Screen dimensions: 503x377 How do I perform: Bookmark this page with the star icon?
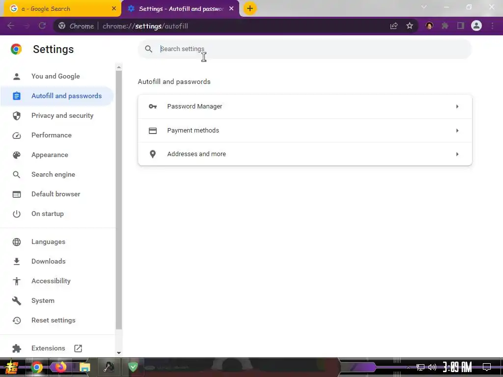pyautogui.click(x=410, y=26)
